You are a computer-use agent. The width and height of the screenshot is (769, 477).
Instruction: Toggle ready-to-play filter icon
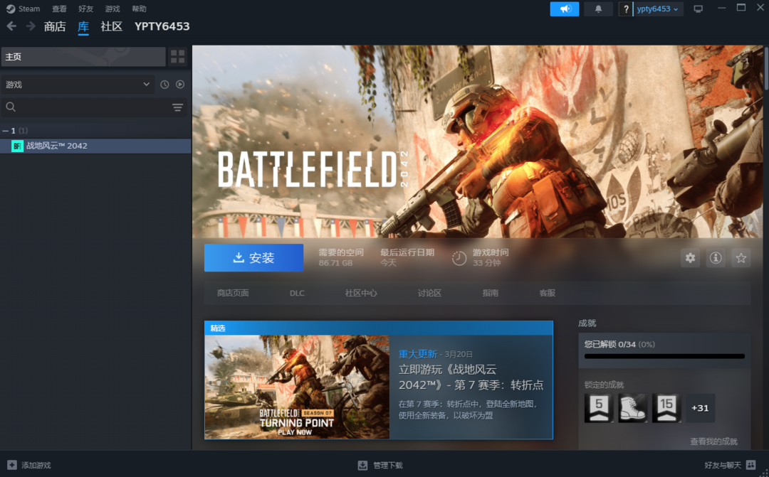pyautogui.click(x=180, y=84)
